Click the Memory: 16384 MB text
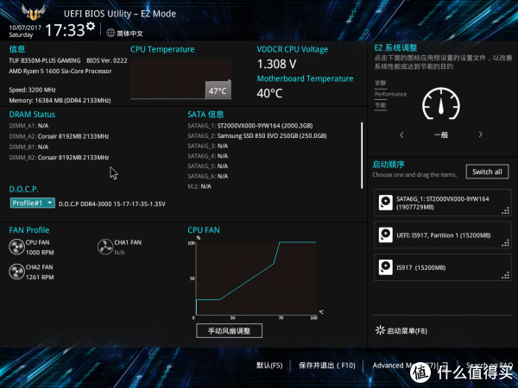This screenshot has height=388, width=518. tap(60, 100)
